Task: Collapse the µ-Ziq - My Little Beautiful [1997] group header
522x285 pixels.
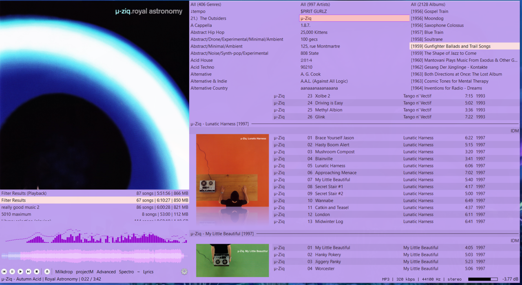Action: [x=355, y=234]
